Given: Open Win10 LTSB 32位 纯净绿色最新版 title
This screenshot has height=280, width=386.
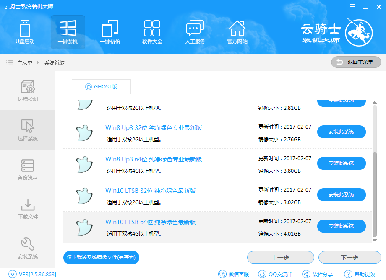Looking at the screenshot, I should 150,191.
